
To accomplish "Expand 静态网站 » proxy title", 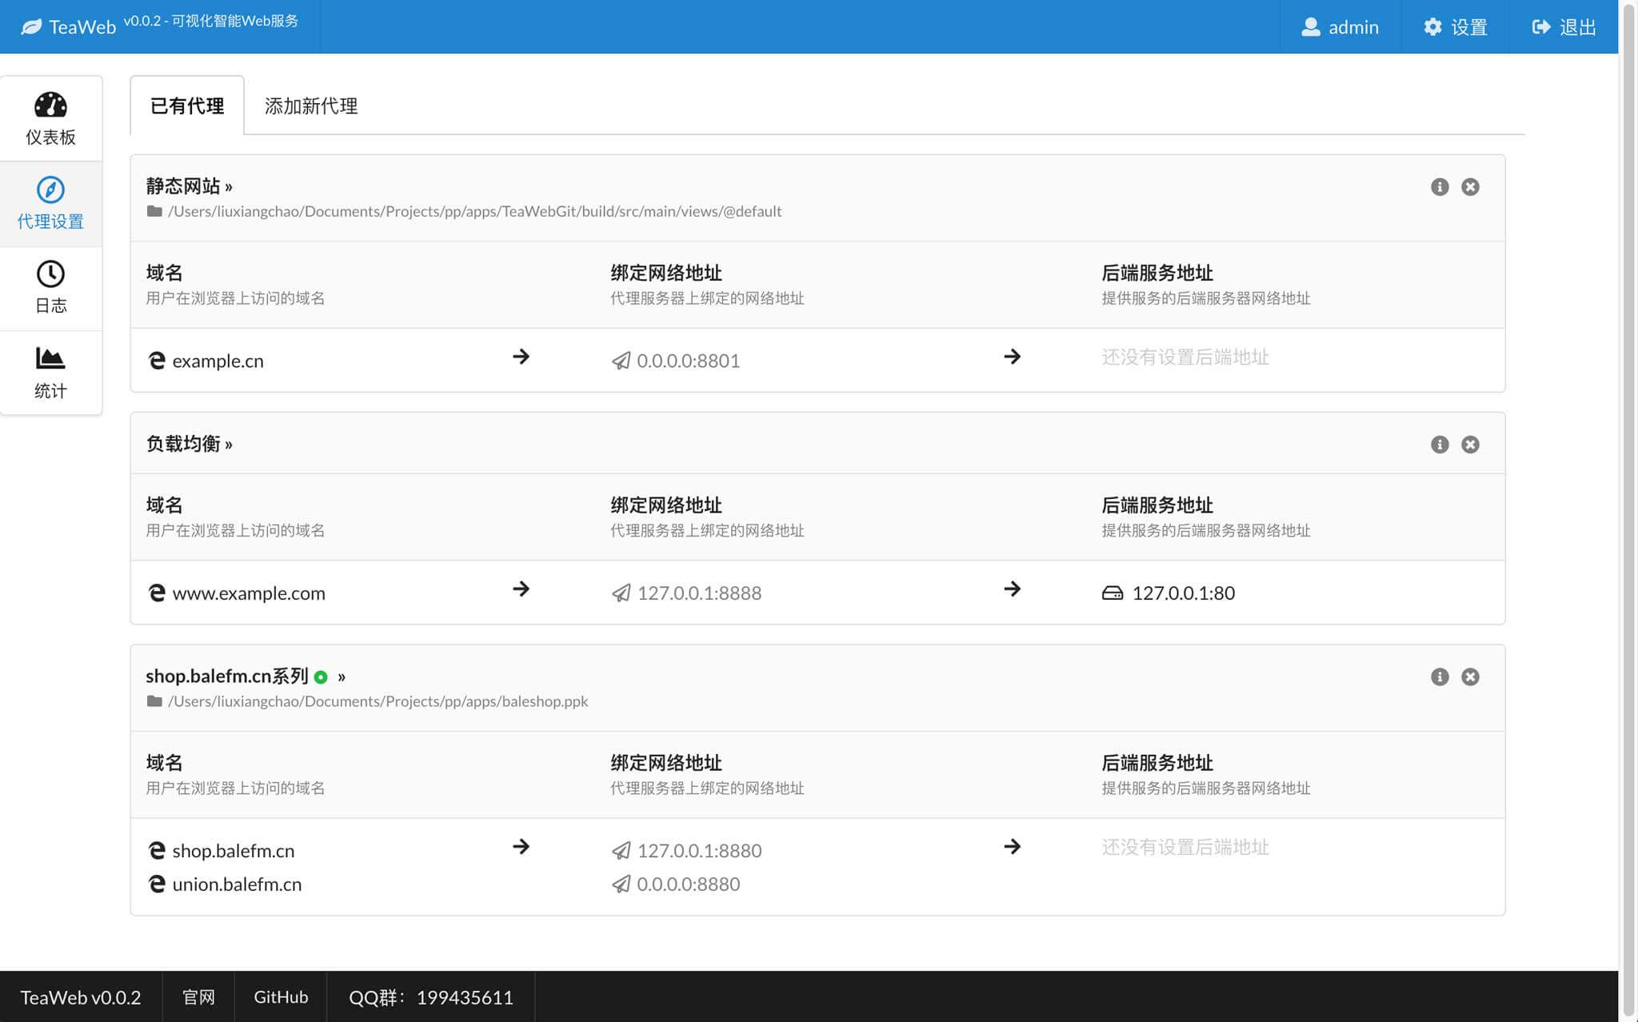I will (189, 186).
